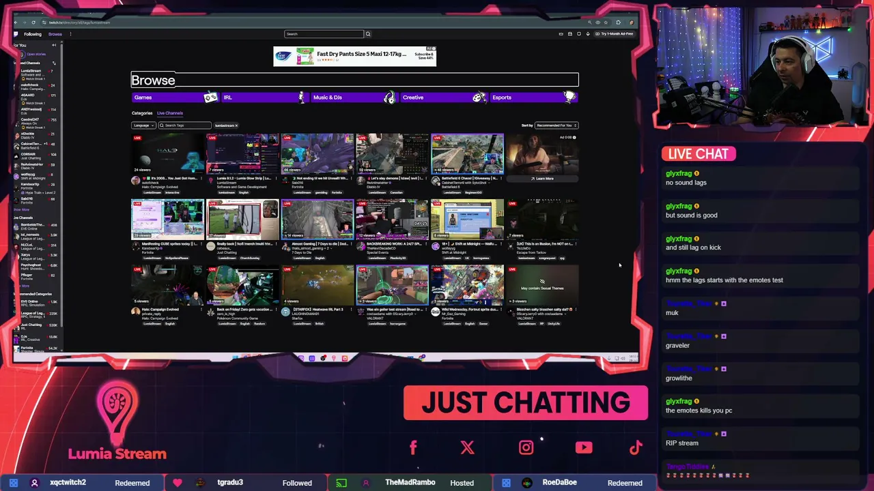This screenshot has height=491, width=874.
Task: Open the Halo stream thumbnail with 24 viewers
Action: pyautogui.click(x=167, y=154)
